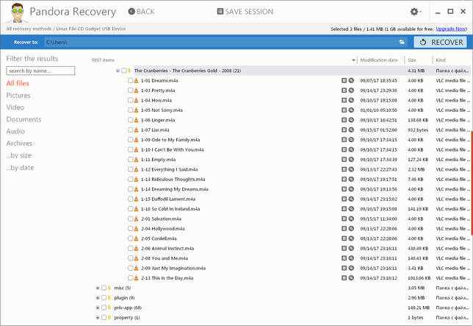
Task: Click the round preview icon for 2-06 Animal Instinct.m4a
Action: pyautogui.click(x=351, y=248)
